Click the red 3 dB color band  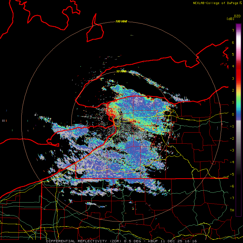(238, 78)
